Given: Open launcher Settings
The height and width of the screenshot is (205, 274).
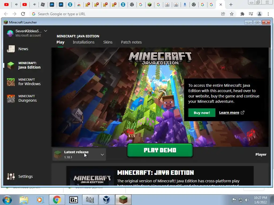Looking at the screenshot, I should pos(20,176).
